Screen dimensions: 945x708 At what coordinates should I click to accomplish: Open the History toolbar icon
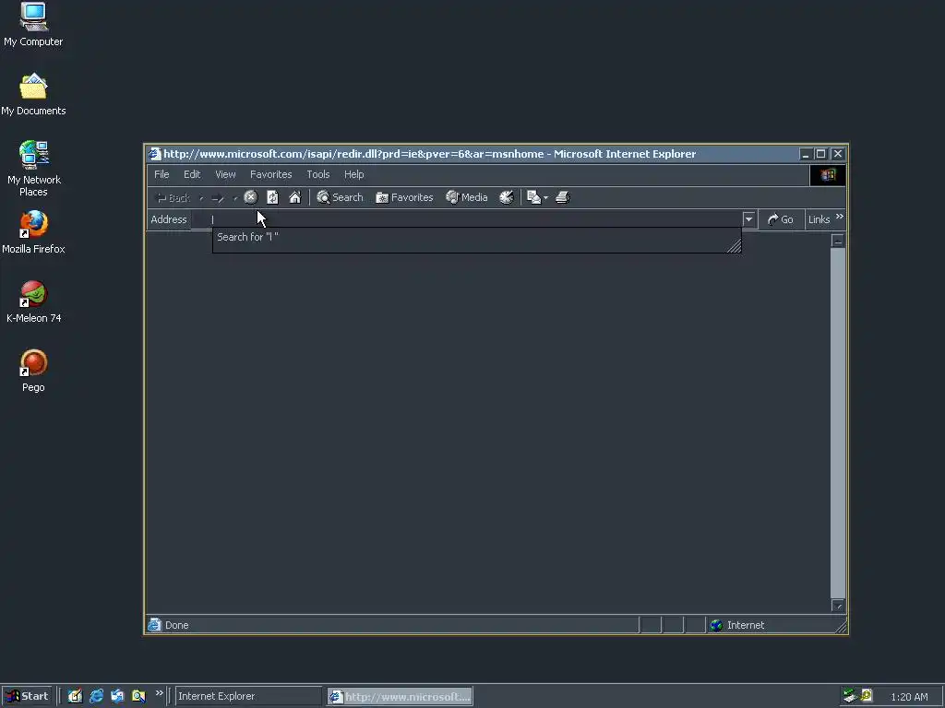pos(507,197)
